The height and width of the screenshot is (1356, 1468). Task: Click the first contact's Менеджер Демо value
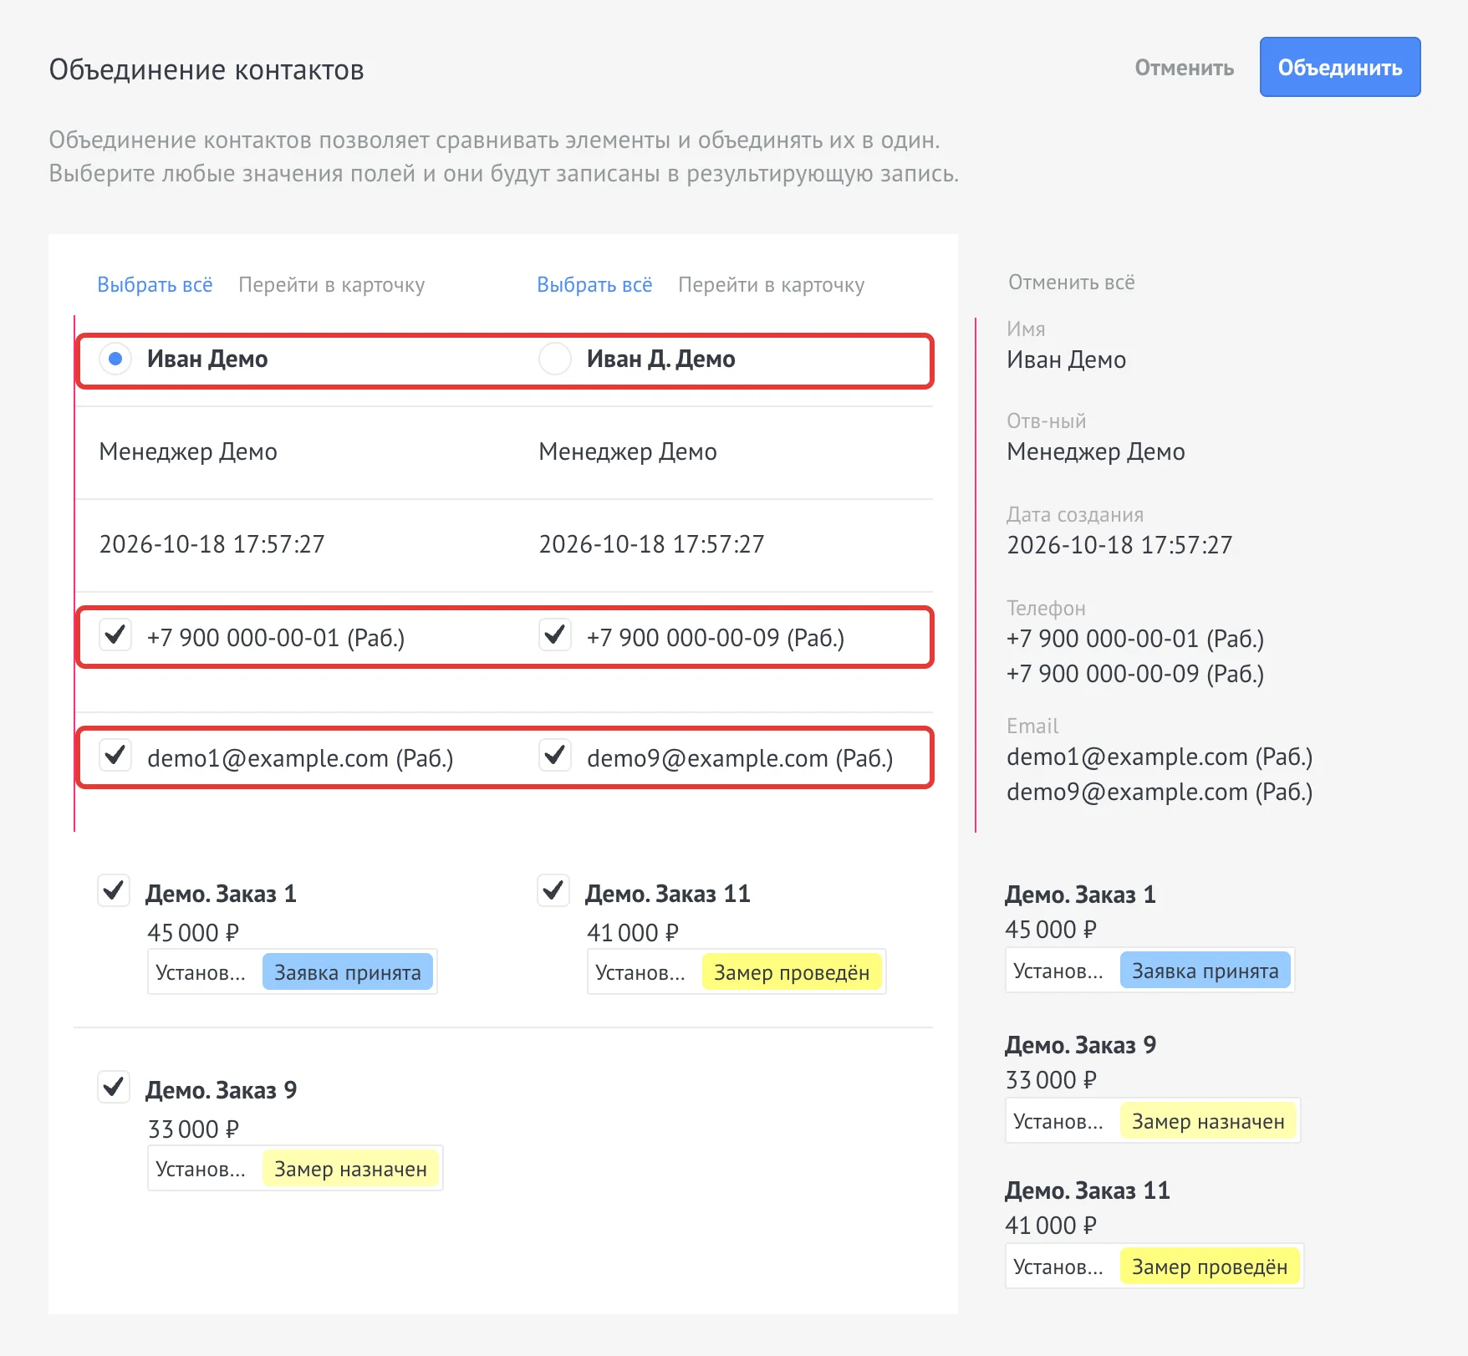pyautogui.click(x=188, y=452)
